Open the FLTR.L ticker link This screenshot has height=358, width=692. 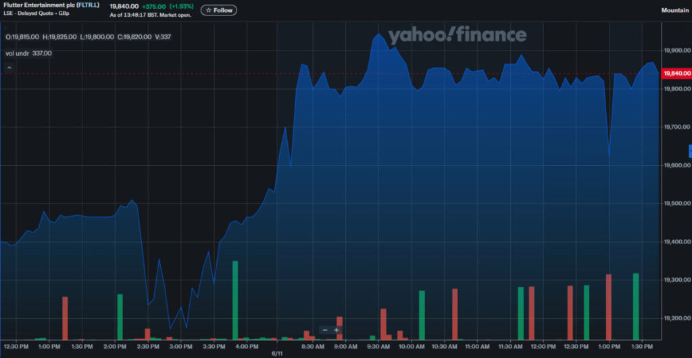click(x=86, y=5)
